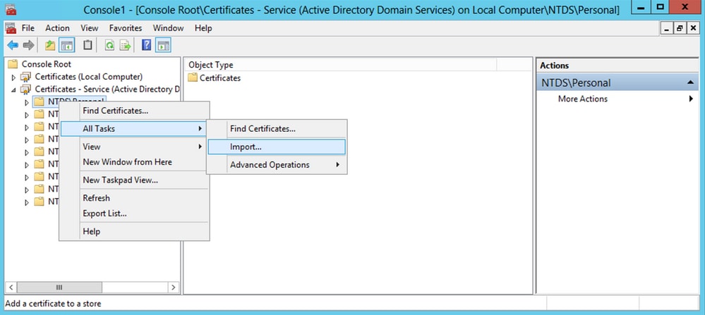Open the All Tasks submenu arrow

coord(200,129)
